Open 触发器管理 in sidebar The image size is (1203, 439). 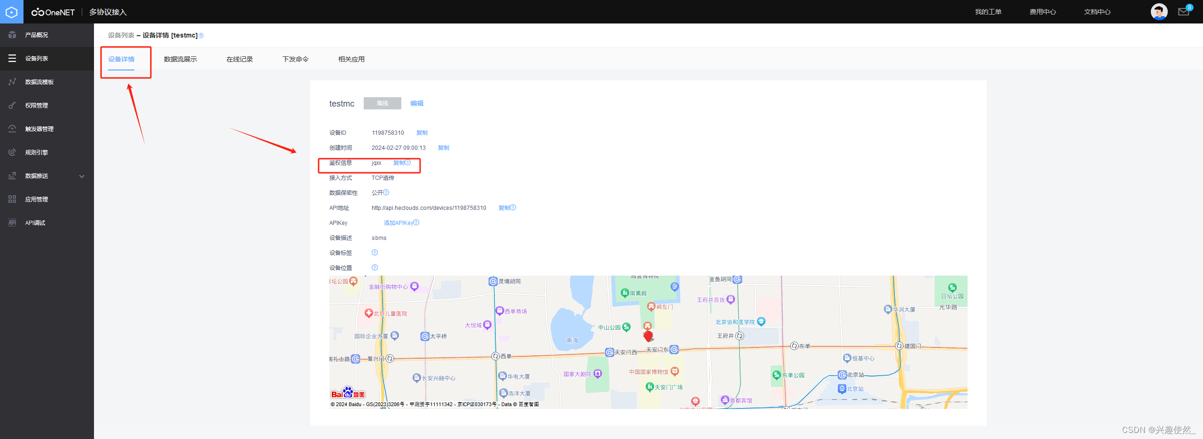(39, 129)
